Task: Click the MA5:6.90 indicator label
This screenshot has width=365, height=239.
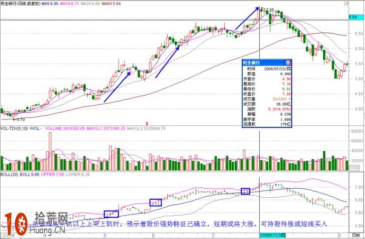Action: [50, 4]
